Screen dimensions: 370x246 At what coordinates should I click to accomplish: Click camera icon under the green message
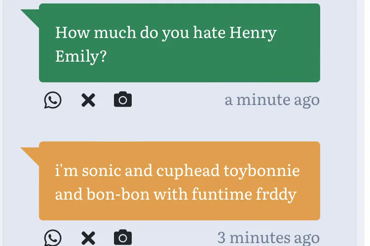pyautogui.click(x=123, y=100)
